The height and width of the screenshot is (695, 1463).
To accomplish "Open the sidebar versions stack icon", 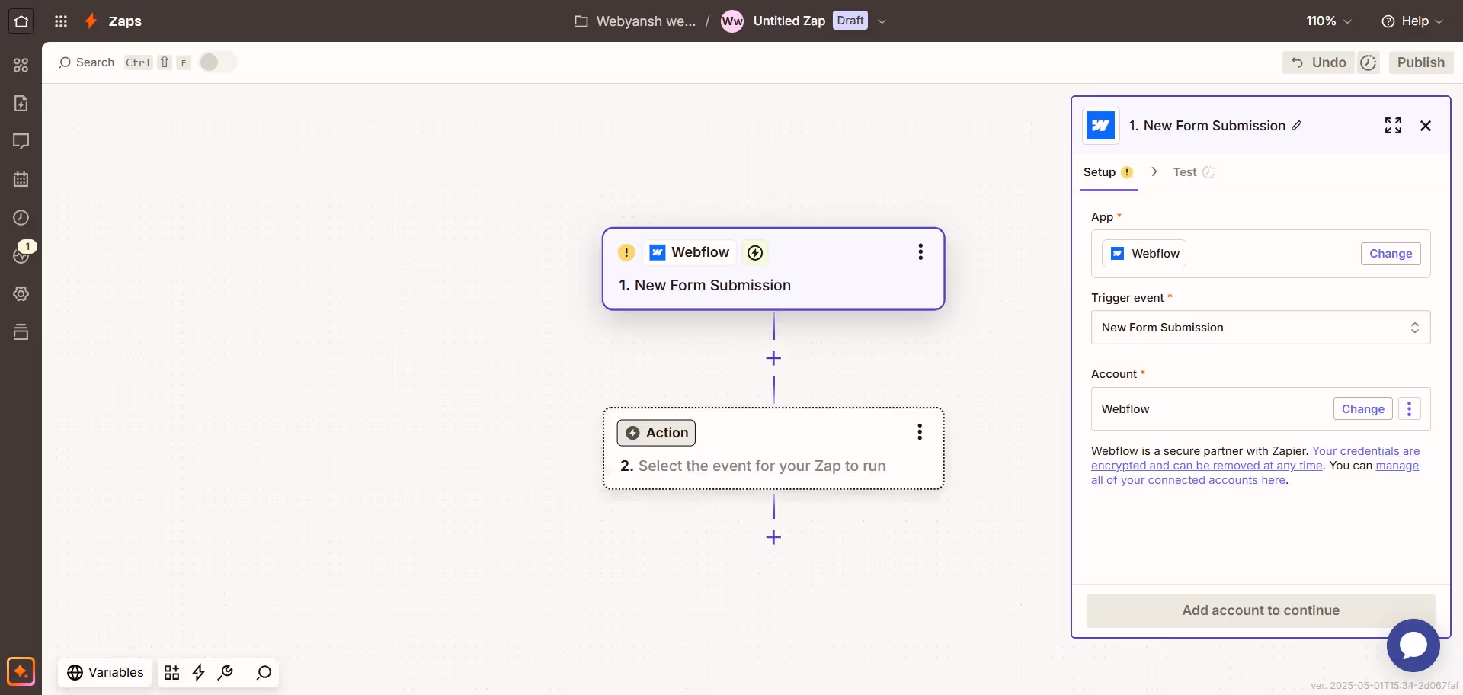I will (x=21, y=332).
